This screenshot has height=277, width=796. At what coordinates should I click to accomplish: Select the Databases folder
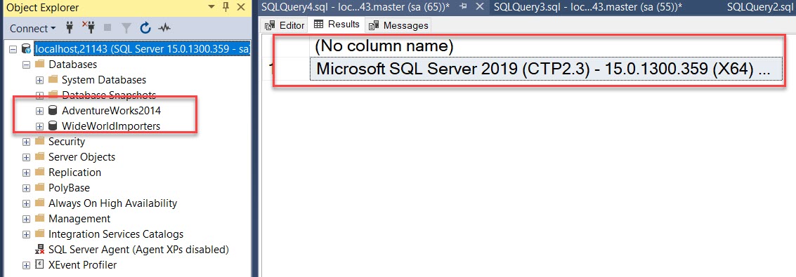[72, 65]
